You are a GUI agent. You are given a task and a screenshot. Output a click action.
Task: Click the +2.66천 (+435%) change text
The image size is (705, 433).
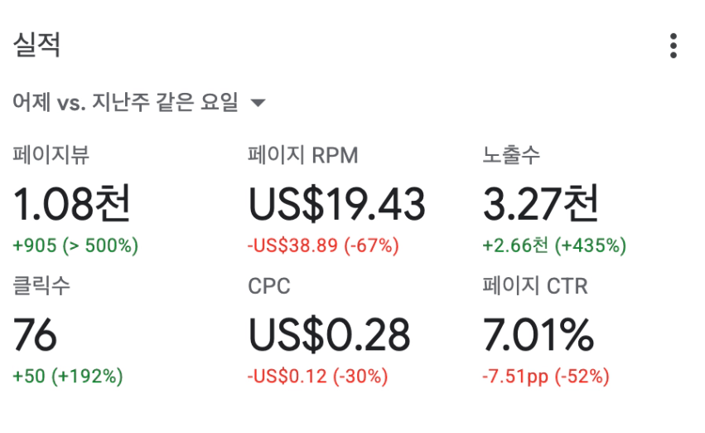(x=554, y=246)
